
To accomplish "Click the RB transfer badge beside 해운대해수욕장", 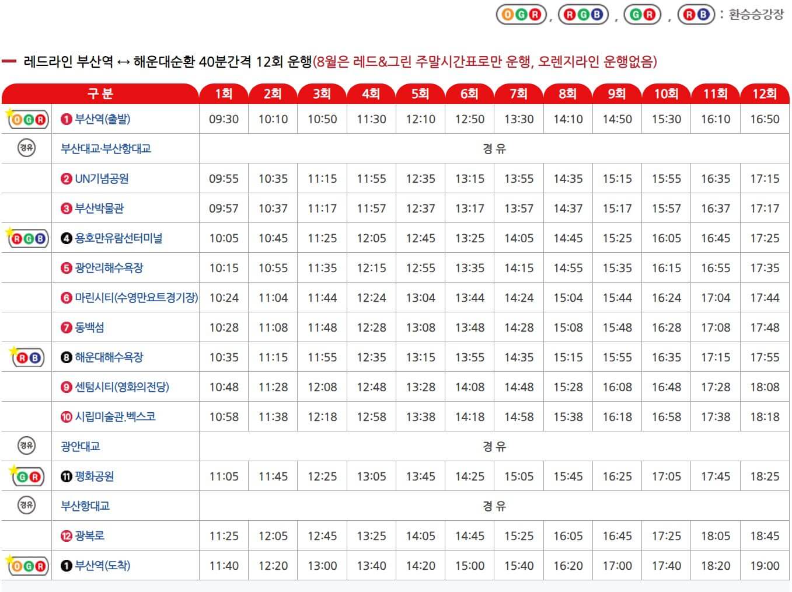I will [27, 357].
